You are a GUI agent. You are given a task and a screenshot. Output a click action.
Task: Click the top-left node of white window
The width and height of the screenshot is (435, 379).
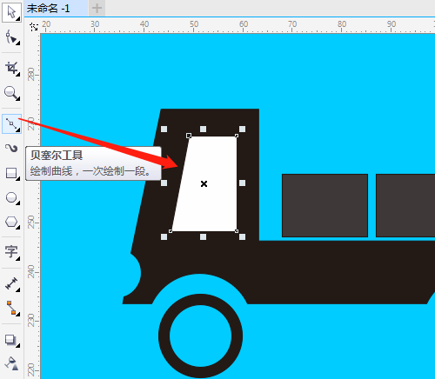[x=189, y=136]
